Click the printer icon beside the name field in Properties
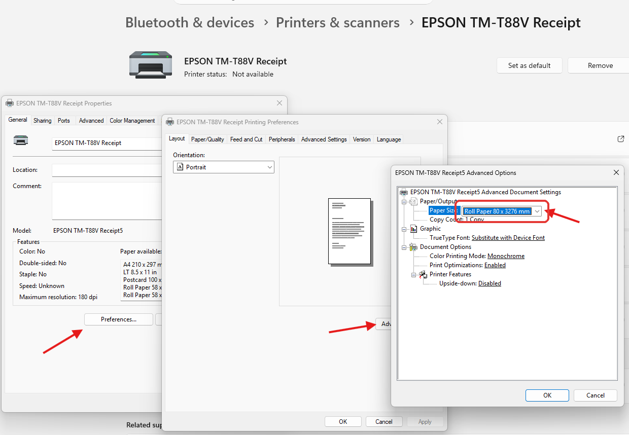This screenshot has height=435, width=629. coord(21,141)
